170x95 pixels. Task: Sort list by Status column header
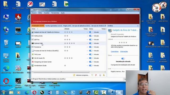pyautogui.click(x=91, y=29)
